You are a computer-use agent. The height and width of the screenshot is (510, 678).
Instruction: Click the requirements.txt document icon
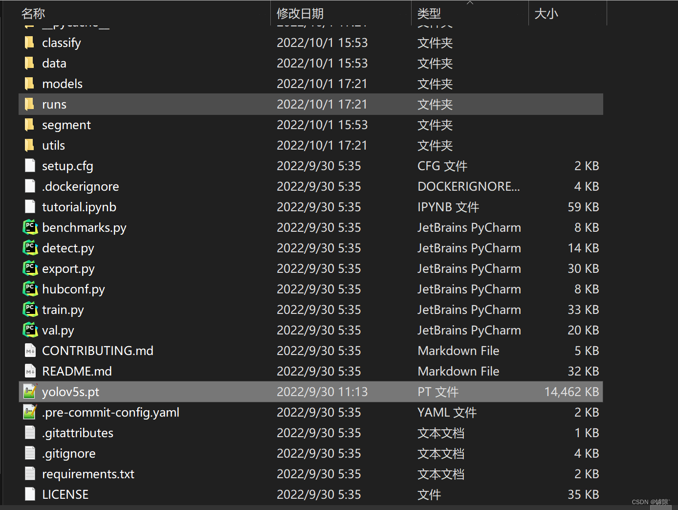(x=30, y=474)
